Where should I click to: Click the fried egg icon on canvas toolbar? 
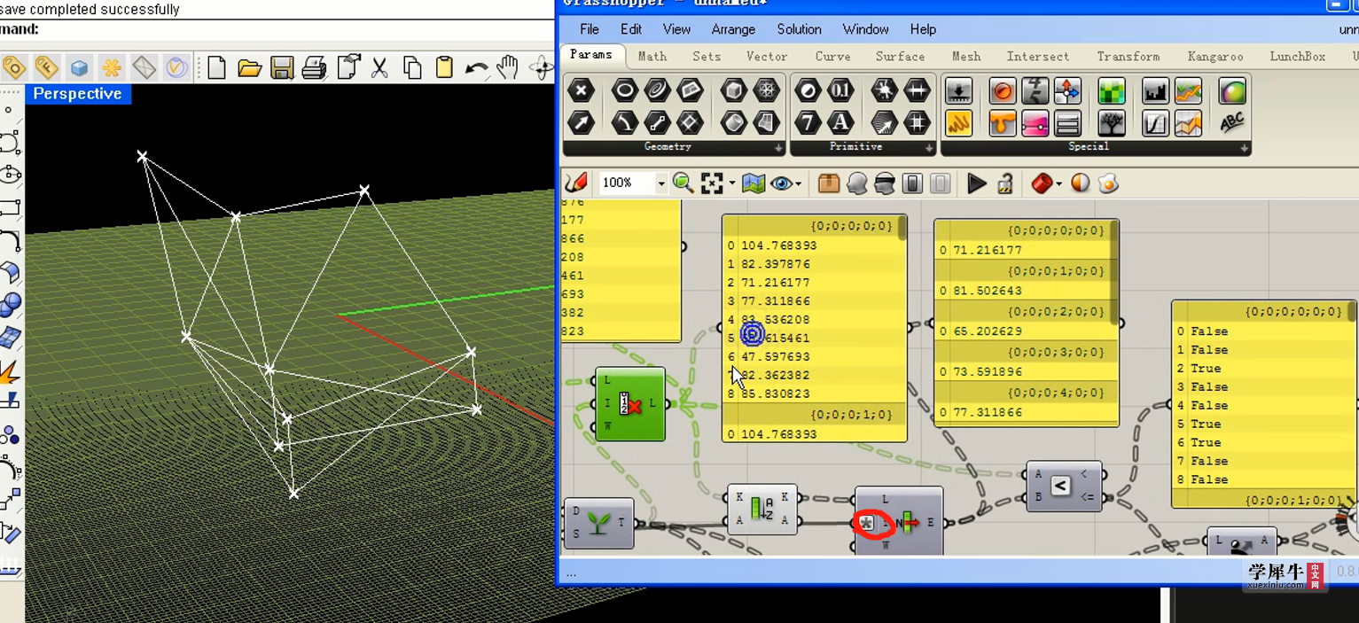[1108, 183]
